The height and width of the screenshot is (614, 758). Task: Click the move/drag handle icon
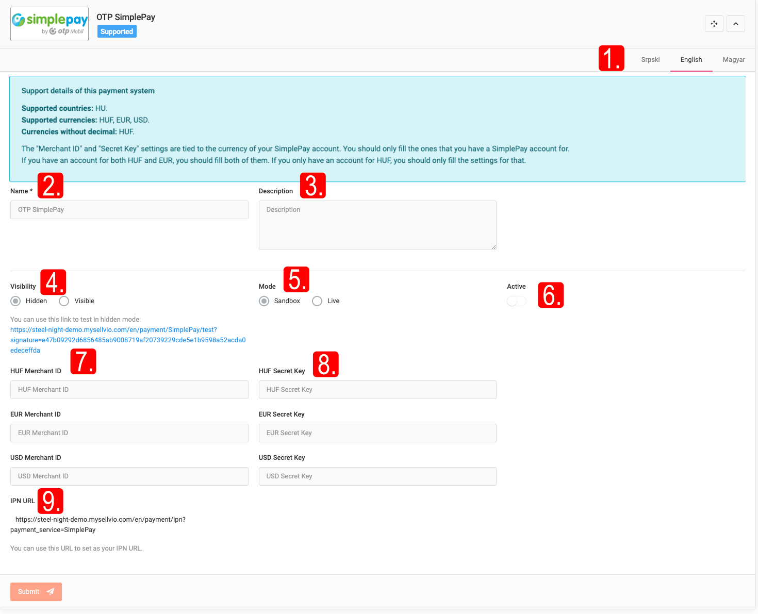tap(714, 24)
